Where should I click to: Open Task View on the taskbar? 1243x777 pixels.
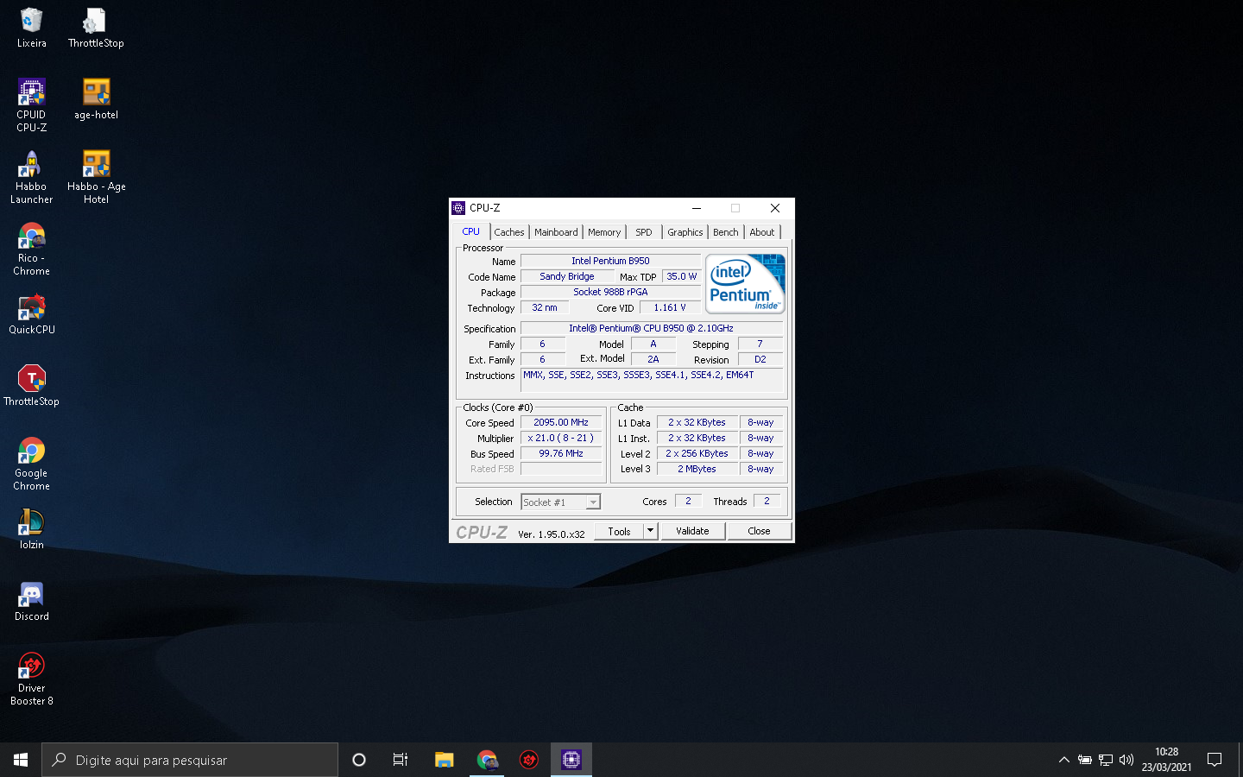click(x=401, y=760)
